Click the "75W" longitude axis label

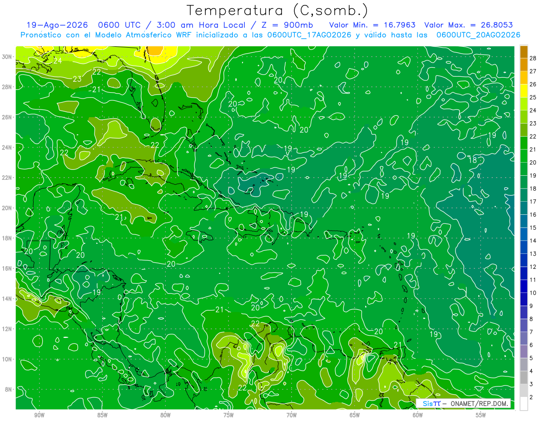[x=228, y=415]
